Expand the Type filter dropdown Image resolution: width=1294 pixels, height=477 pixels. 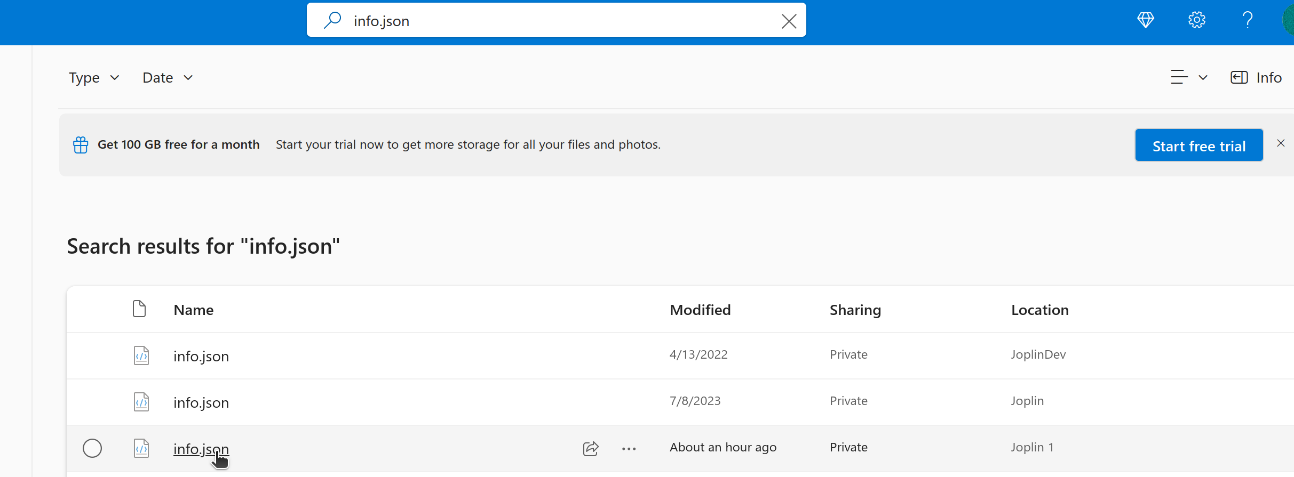coord(94,78)
